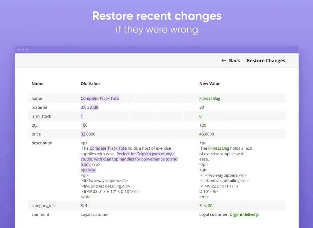Viewport: 313px width, 228px height.
Task: Select the is_in_stock row label
Action: click(41, 116)
